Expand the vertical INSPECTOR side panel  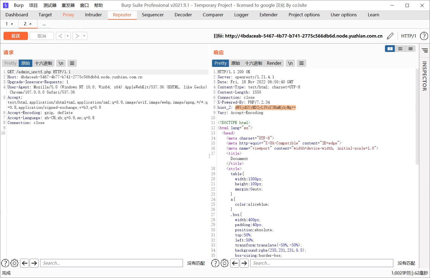coord(425,76)
